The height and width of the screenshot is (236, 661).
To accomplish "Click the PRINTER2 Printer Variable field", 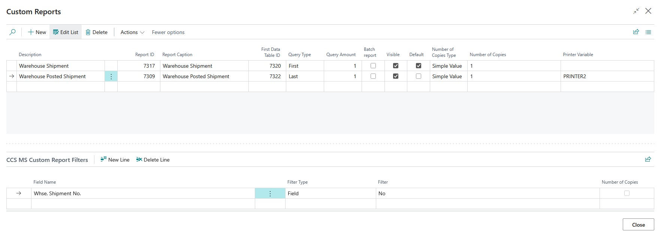I will pos(606,76).
